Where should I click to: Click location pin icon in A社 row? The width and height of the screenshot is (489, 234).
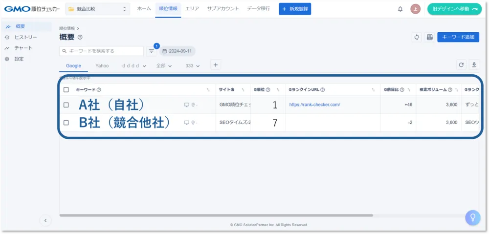click(x=193, y=105)
